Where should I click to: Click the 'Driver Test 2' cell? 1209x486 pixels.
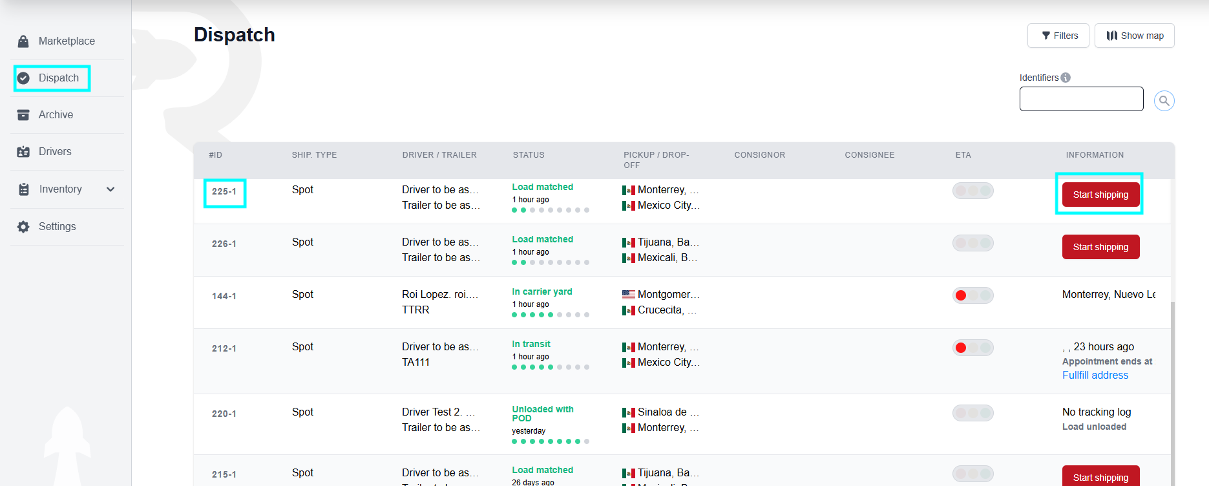(438, 412)
